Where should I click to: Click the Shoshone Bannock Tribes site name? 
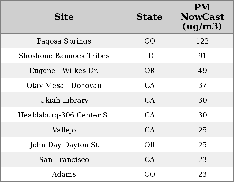pos(64,56)
